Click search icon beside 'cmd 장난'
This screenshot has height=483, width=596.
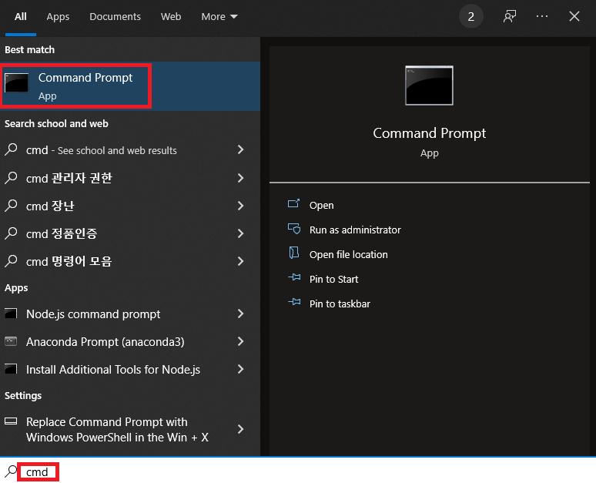(x=11, y=206)
